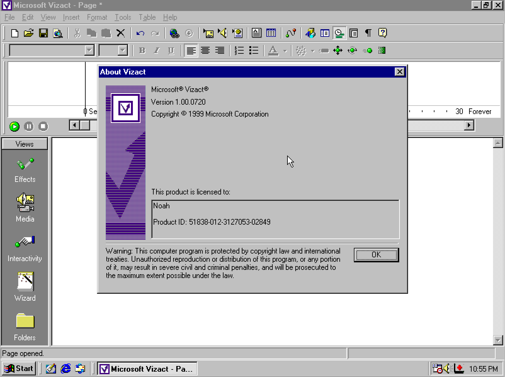Apply numbered list formatting
Image resolution: width=505 pixels, height=377 pixels.
[x=239, y=51]
